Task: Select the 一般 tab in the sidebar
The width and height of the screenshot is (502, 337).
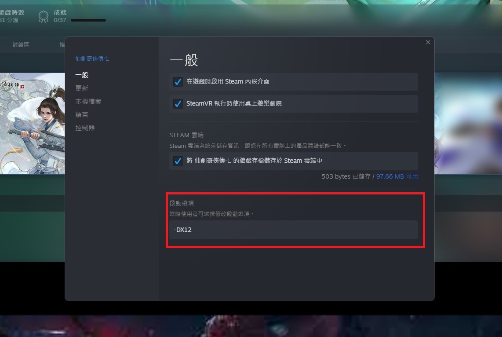Action: point(82,75)
